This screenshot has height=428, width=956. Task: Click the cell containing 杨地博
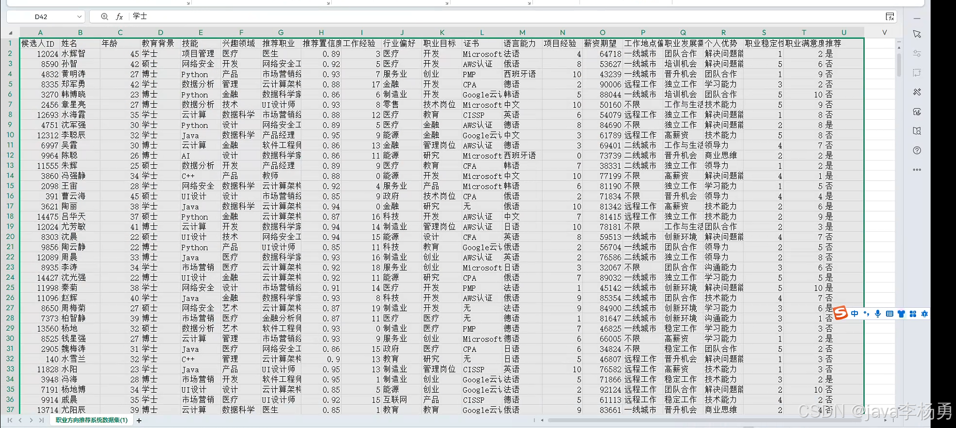(x=80, y=389)
